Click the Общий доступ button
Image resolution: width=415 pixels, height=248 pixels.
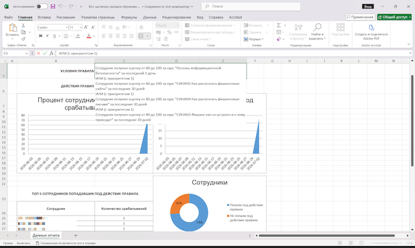pos(395,17)
